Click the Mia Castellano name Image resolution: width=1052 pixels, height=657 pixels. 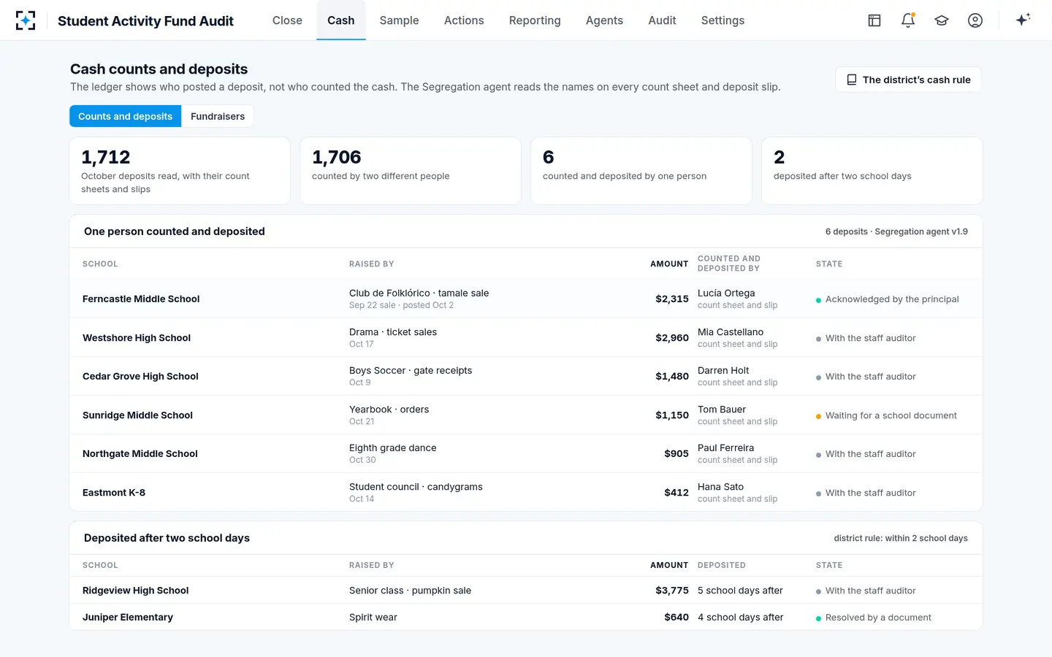pos(731,331)
